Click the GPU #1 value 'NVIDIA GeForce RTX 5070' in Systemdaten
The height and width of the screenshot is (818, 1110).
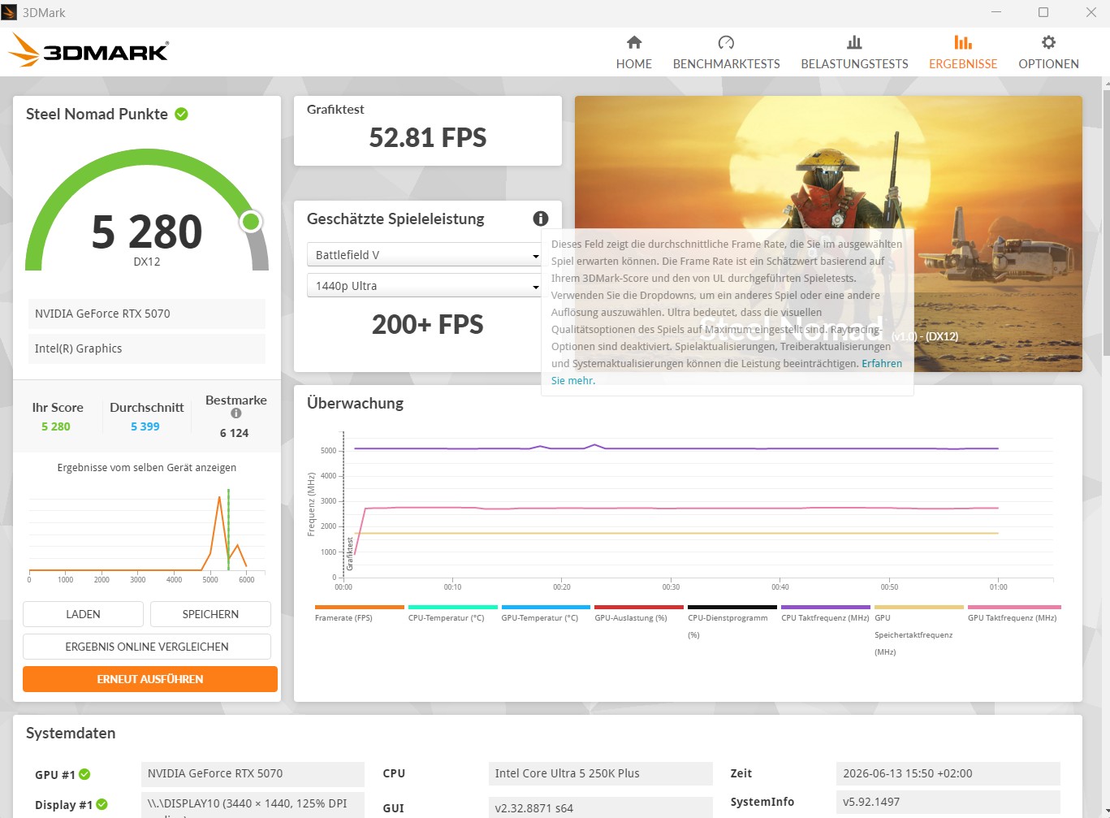(x=253, y=773)
